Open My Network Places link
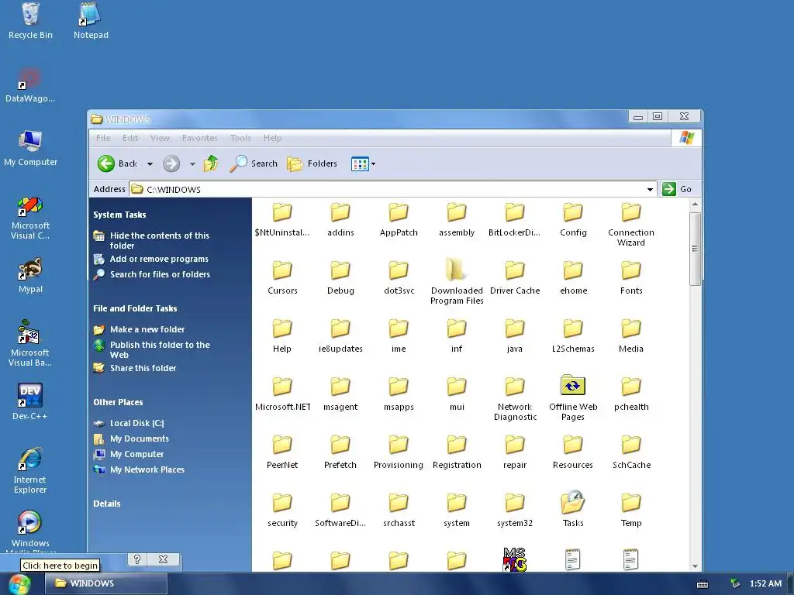 pos(147,469)
